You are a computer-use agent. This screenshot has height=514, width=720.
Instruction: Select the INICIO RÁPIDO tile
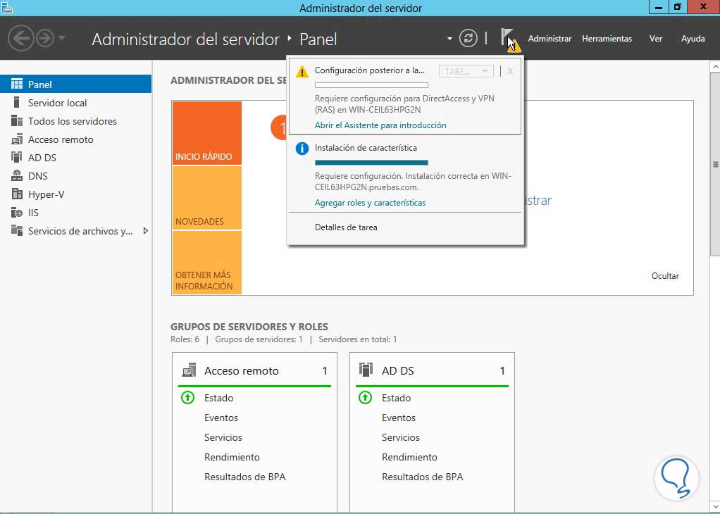[x=207, y=133]
